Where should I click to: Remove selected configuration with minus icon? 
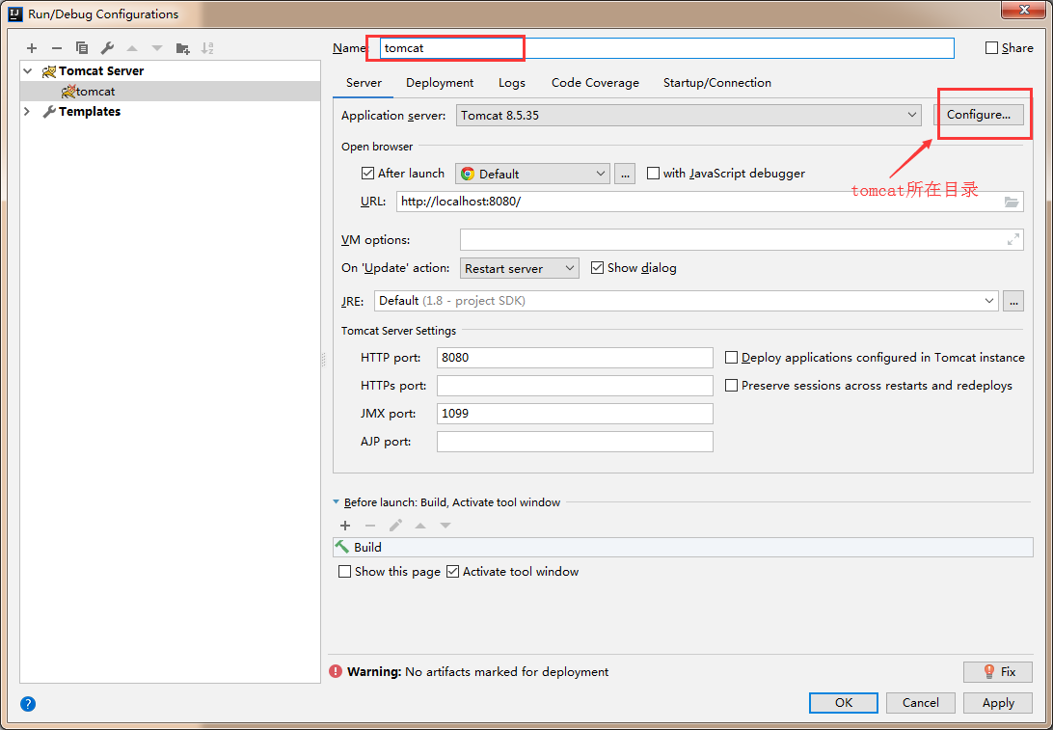point(56,48)
